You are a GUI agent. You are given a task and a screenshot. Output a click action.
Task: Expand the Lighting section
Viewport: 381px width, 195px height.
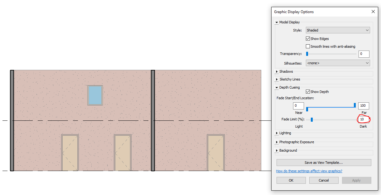click(277, 133)
